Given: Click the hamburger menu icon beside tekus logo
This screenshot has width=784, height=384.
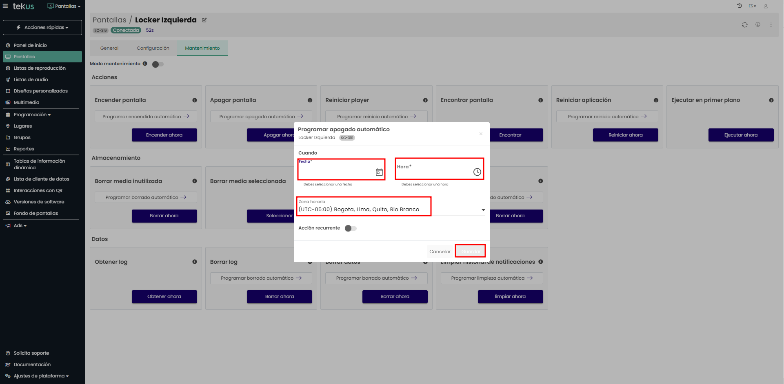Looking at the screenshot, I should (x=5, y=6).
